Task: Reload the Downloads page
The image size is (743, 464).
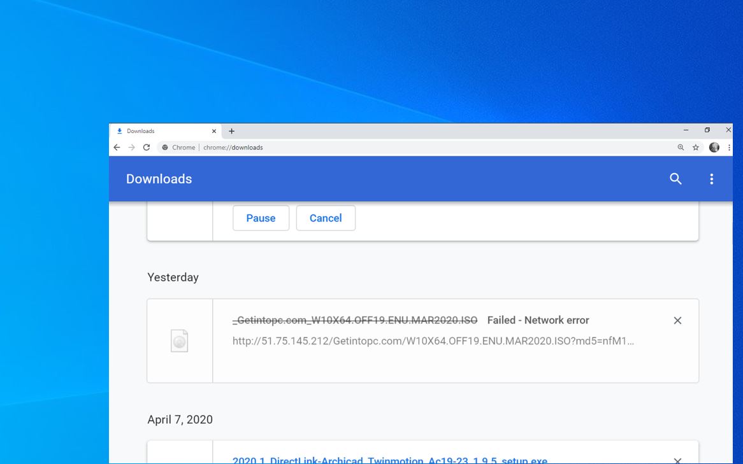Action: (x=146, y=147)
